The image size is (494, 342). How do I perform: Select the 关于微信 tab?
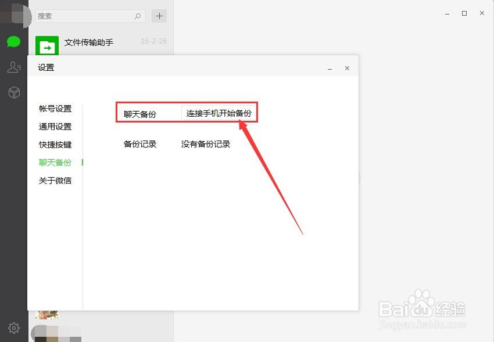[x=55, y=180]
